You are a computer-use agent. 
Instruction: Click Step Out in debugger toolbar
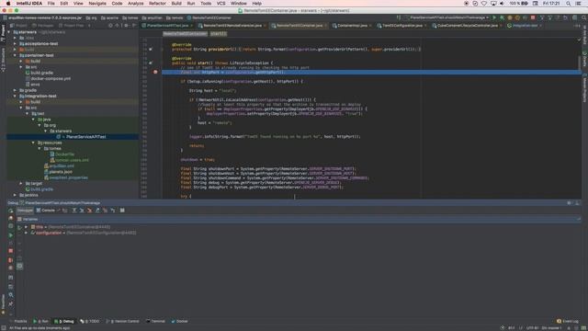[97, 211]
